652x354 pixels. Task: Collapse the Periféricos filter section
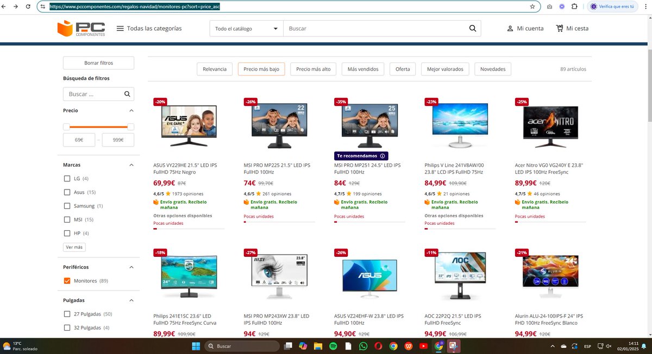pyautogui.click(x=131, y=267)
